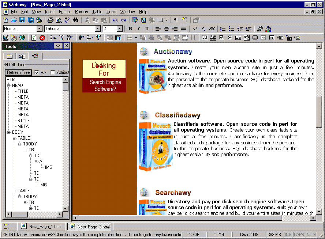Open the paragraph style dropdown showing Normal

tap(40, 29)
